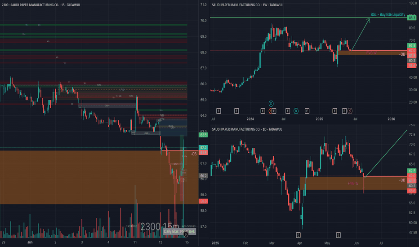
Task: Click the -OB label on the daily chart
Action: tap(402, 180)
